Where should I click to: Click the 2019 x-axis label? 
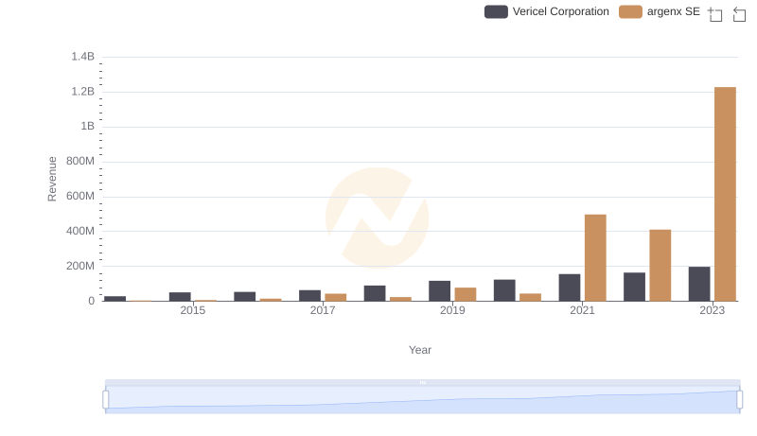[452, 310]
